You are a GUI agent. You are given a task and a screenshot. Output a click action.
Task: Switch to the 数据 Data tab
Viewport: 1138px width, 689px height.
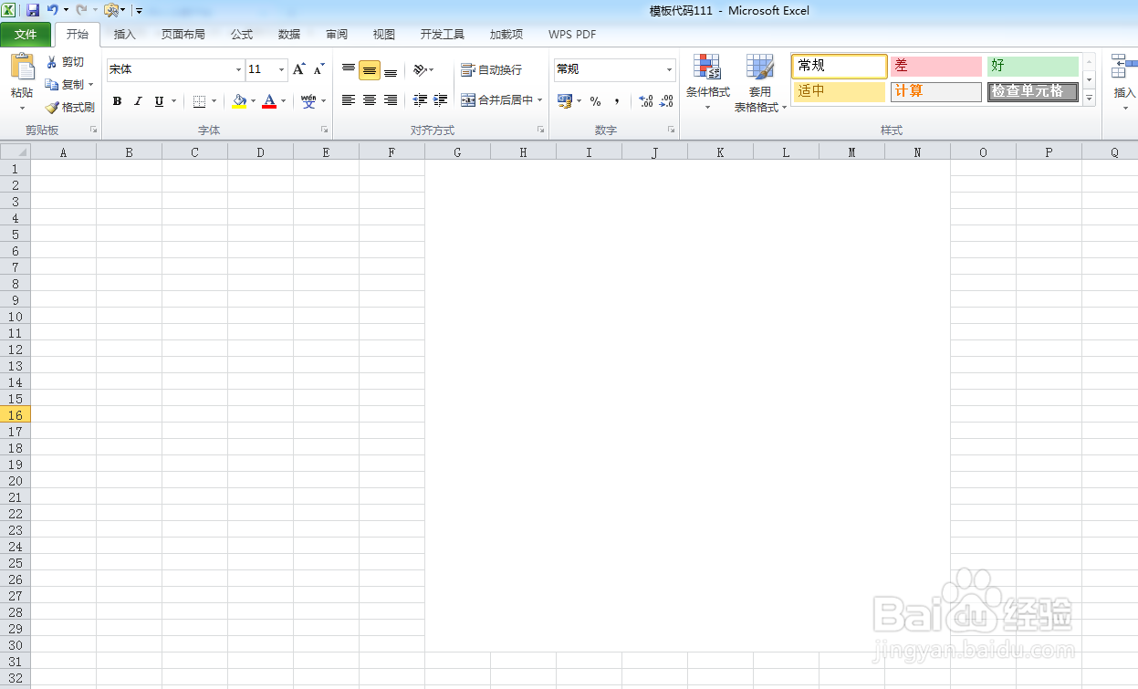pyautogui.click(x=289, y=35)
